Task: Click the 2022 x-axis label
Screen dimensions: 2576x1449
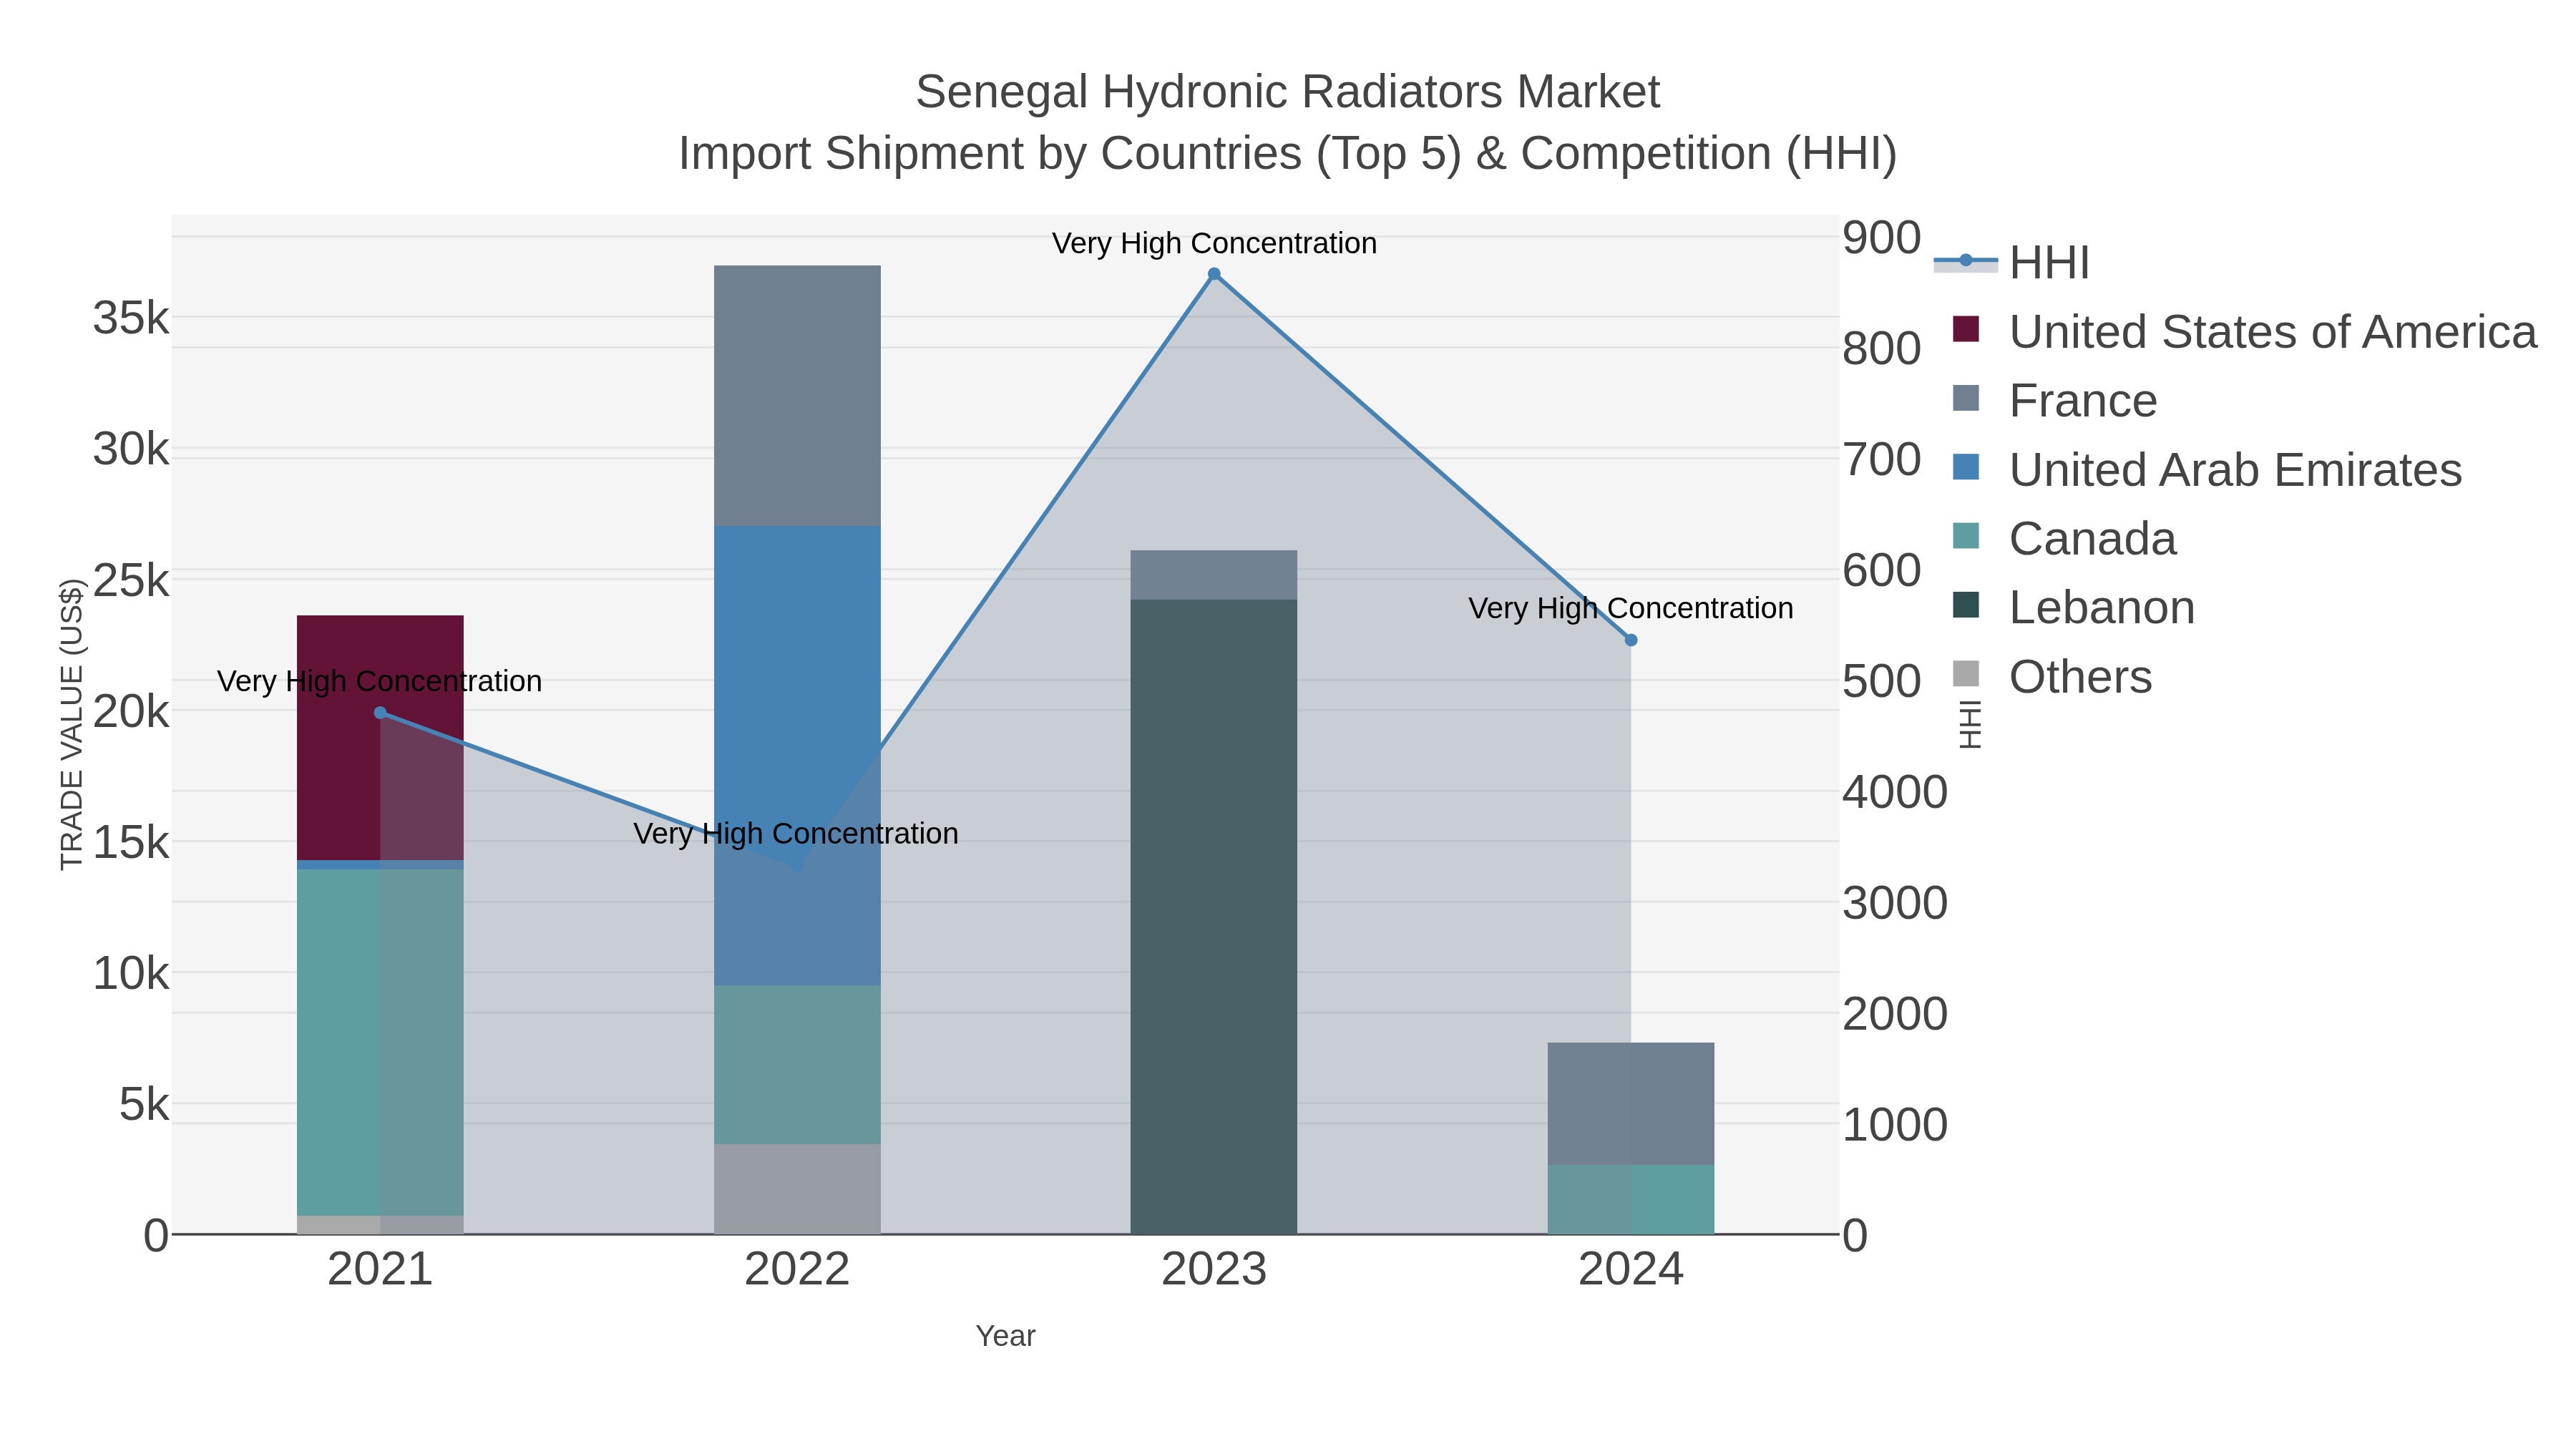Action: (797, 1270)
